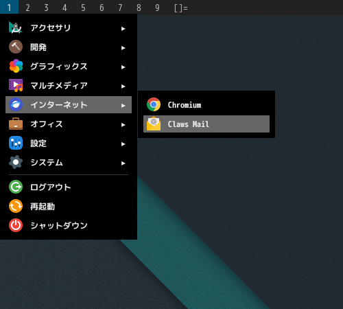The image size is (343, 309).
Task: Expand the 開発 submenu arrow
Action: pyautogui.click(x=123, y=48)
